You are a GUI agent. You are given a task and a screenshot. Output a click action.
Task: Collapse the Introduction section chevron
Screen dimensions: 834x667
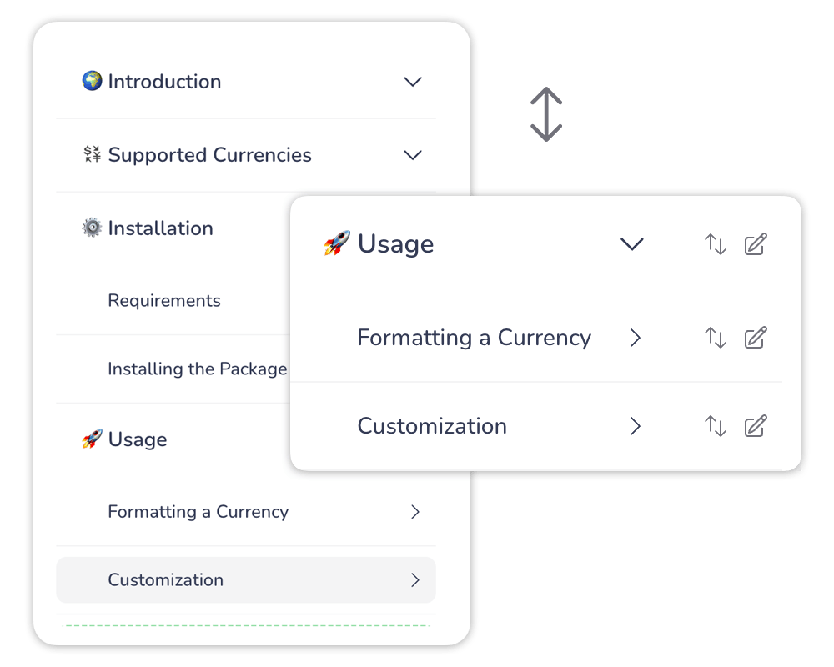413,82
